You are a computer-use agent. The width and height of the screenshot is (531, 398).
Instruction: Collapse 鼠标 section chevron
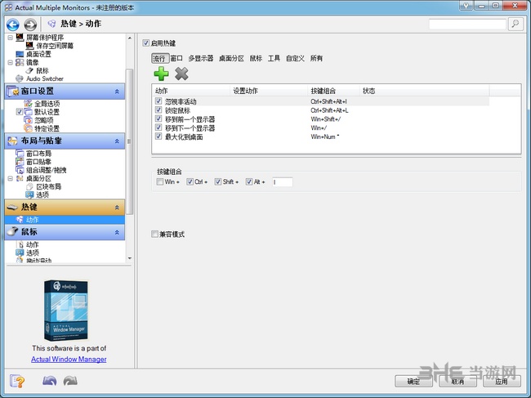[117, 232]
